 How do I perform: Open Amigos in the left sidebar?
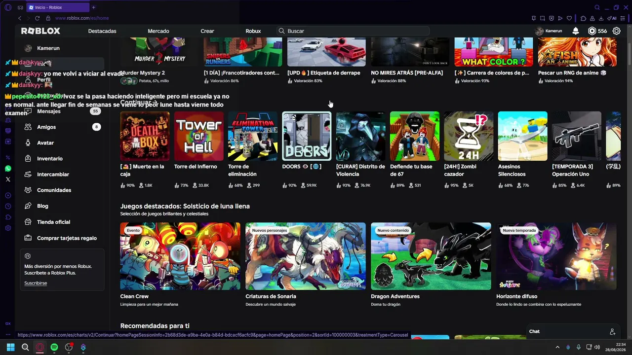click(63, 127)
